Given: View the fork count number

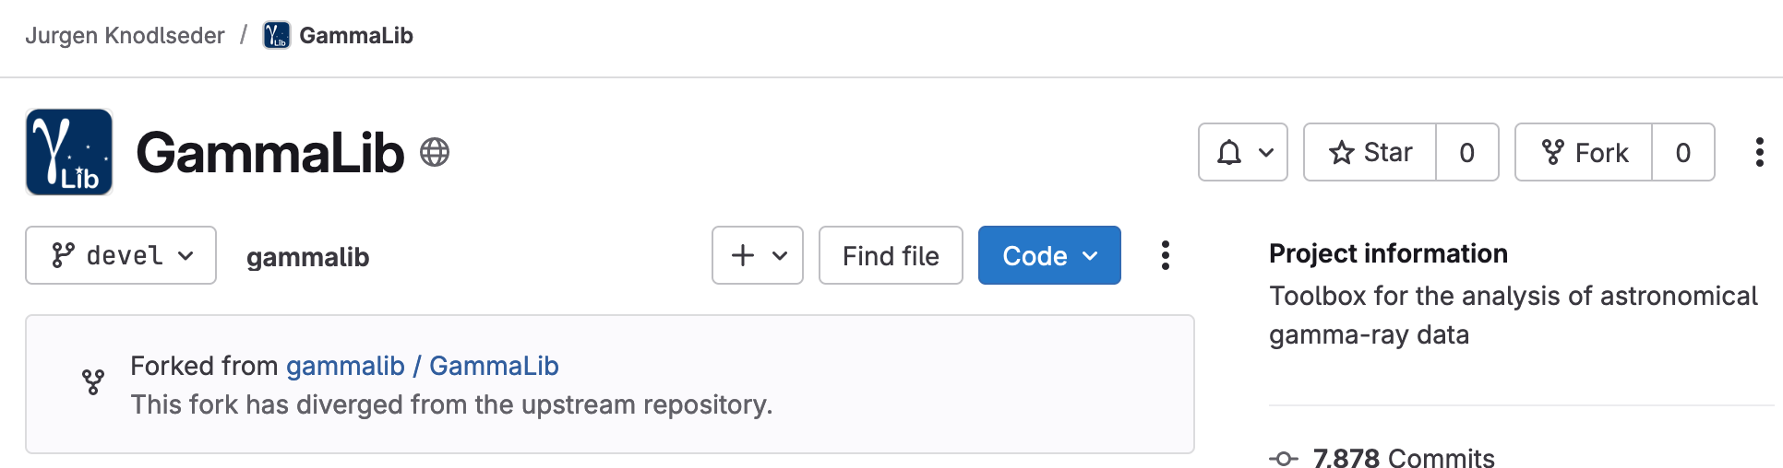Looking at the screenshot, I should coord(1682,152).
